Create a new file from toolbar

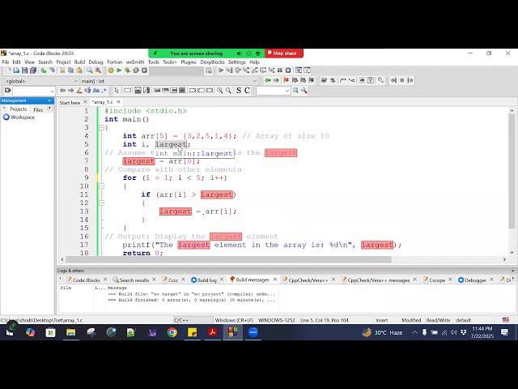[x=8, y=71]
